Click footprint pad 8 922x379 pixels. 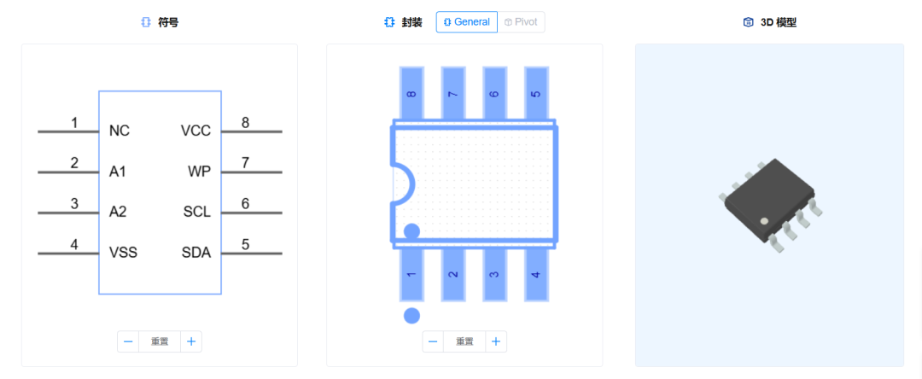[x=411, y=93]
